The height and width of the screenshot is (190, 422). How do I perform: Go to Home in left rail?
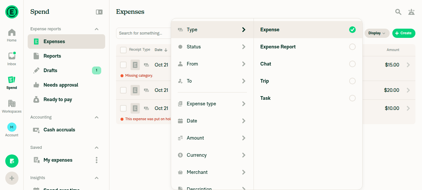pos(12,35)
